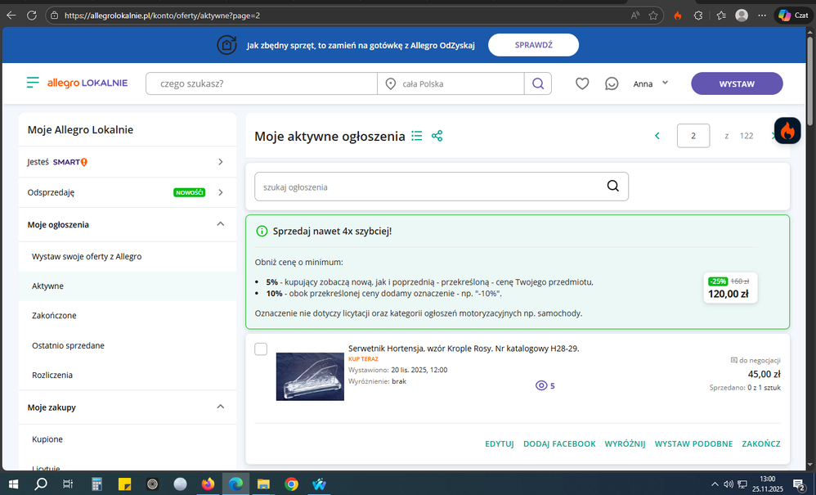Click the list view icon beside heading
This screenshot has width=816, height=495.
click(x=417, y=136)
